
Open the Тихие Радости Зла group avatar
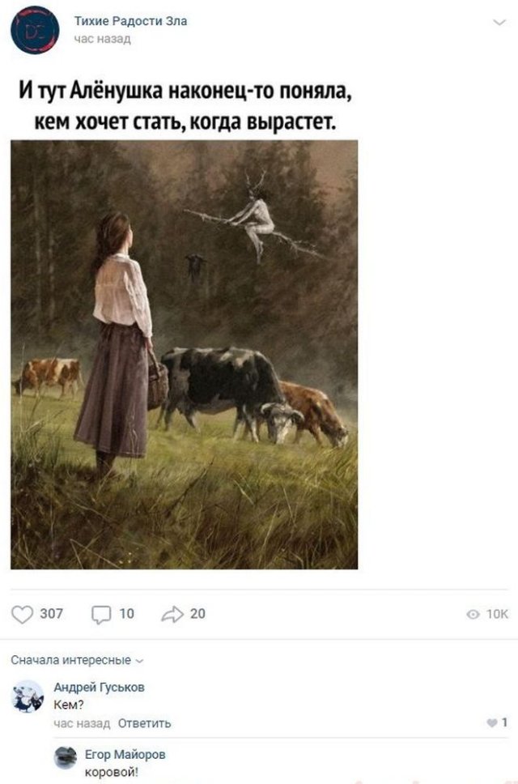[x=35, y=30]
